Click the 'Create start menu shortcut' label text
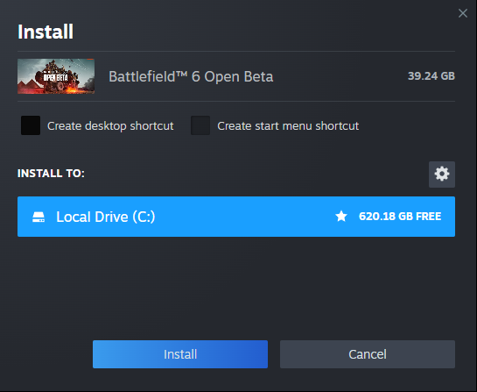The image size is (477, 392). tap(288, 126)
